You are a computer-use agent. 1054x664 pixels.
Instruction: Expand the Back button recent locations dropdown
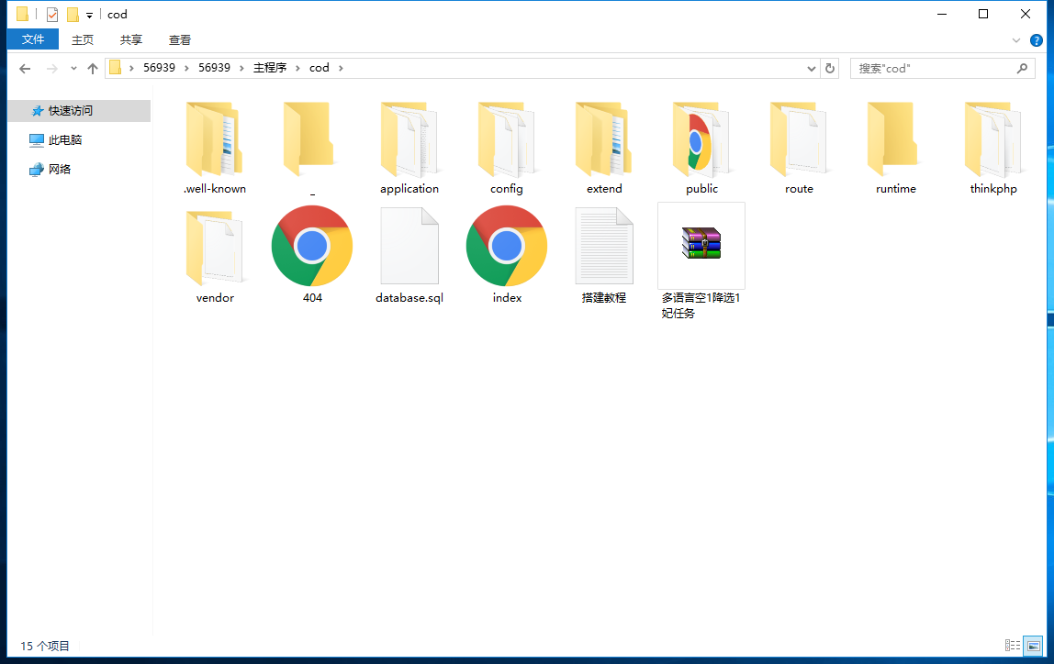73,68
